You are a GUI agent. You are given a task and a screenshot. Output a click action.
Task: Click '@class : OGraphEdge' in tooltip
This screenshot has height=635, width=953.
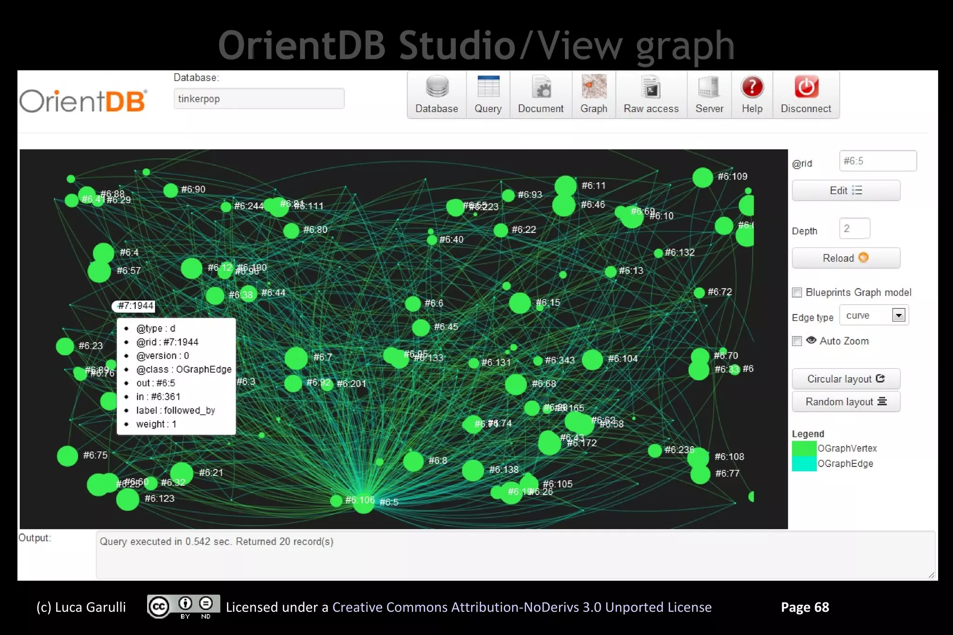[x=184, y=369]
